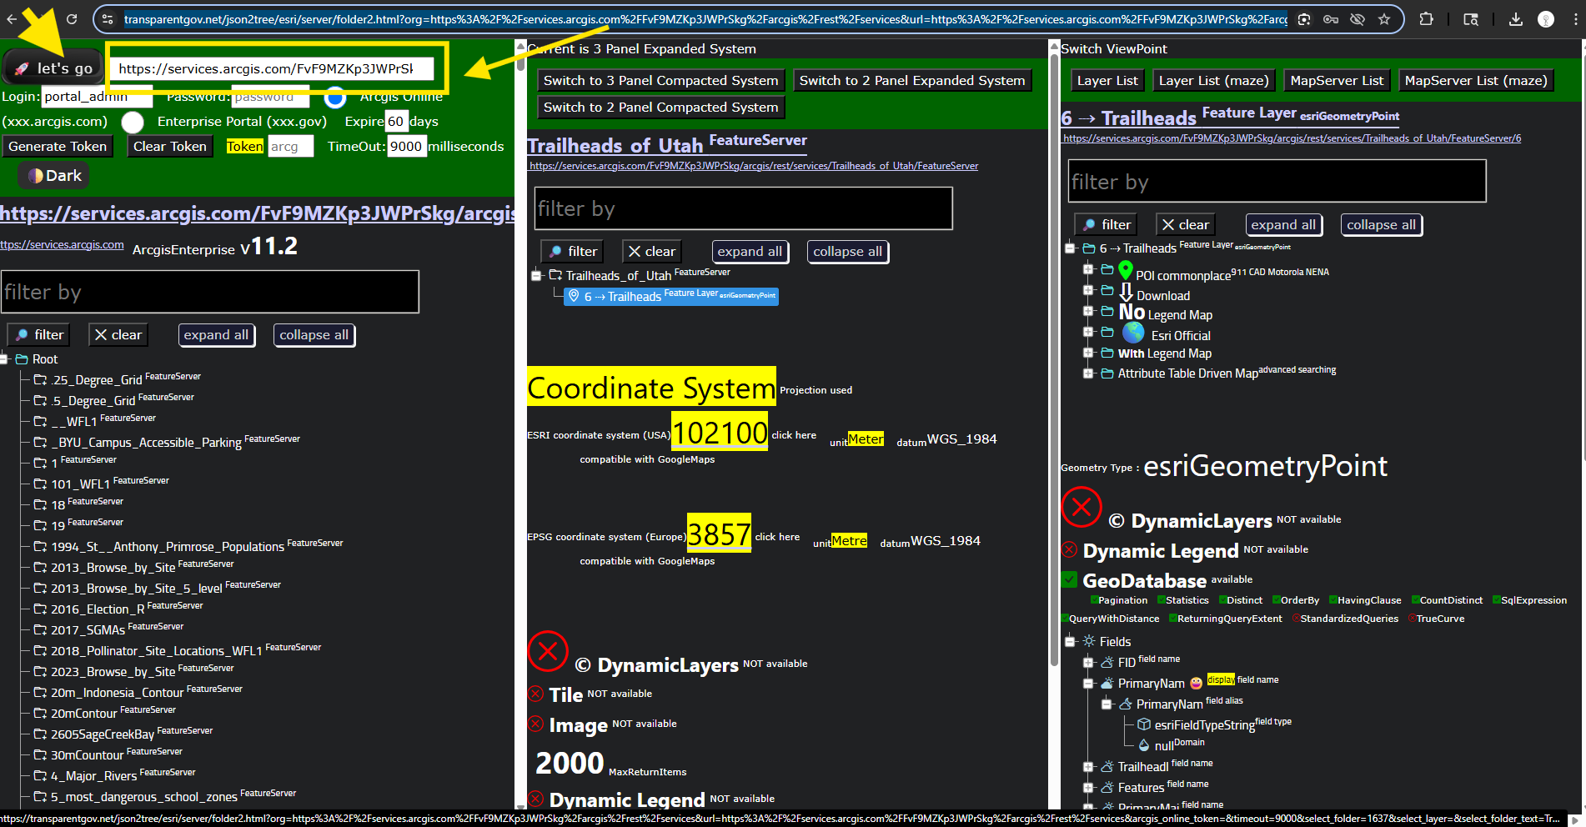
Task: Open the Trailheads_of_Utah FeatureServer URL link
Action: click(754, 166)
